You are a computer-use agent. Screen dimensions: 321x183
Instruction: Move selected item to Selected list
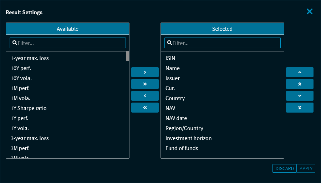(145, 72)
